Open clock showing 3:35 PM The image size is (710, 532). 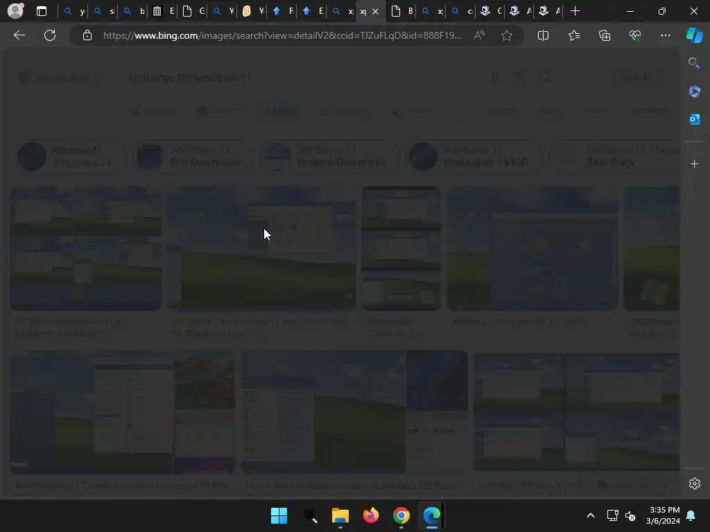click(x=664, y=515)
